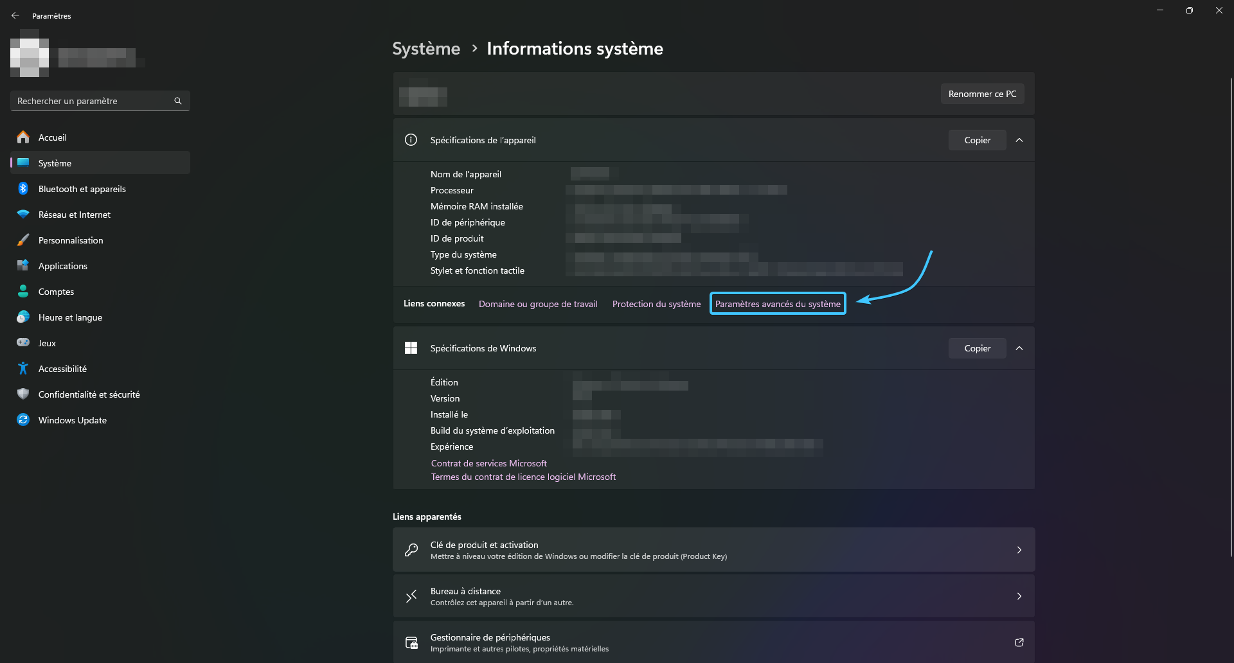The width and height of the screenshot is (1234, 663).
Task: Open Clé de produit et activation chevron
Action: (x=1019, y=550)
